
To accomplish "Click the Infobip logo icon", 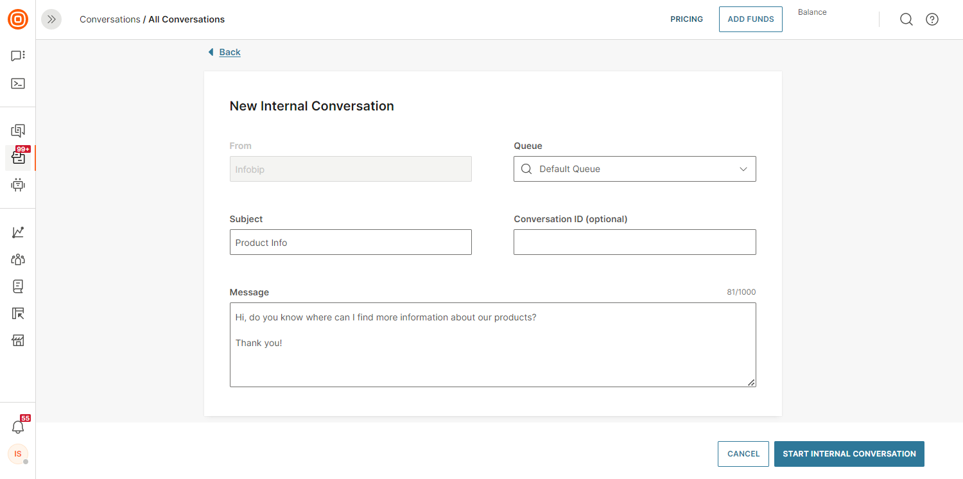I will tap(18, 19).
